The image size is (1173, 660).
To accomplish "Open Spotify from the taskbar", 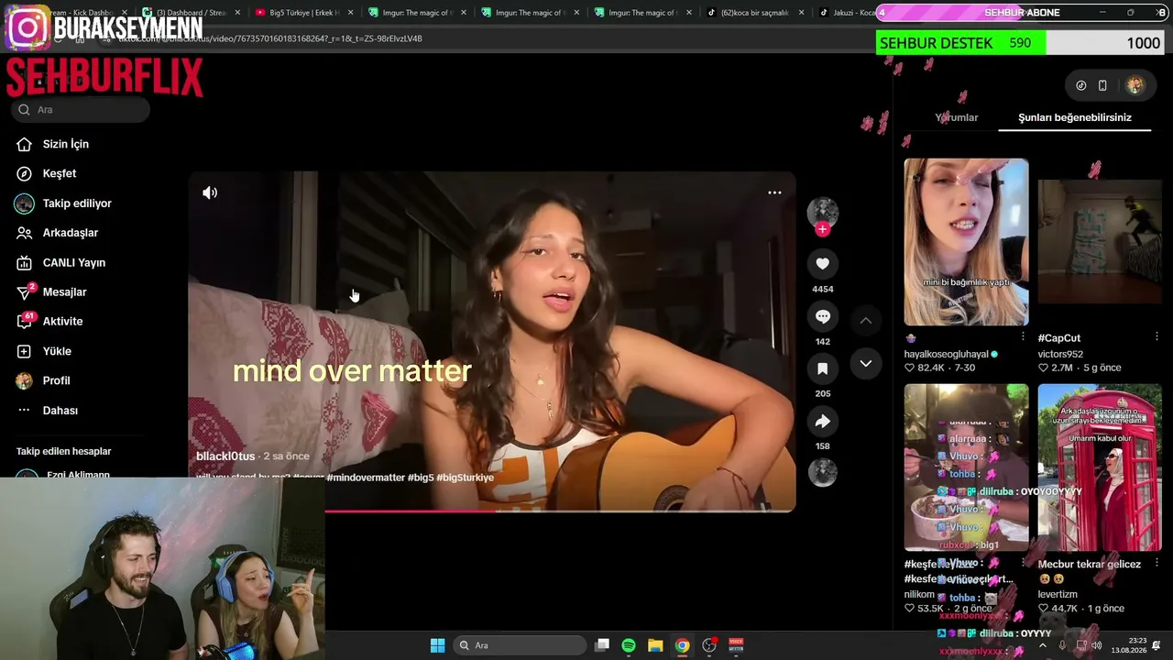I will 629,645.
